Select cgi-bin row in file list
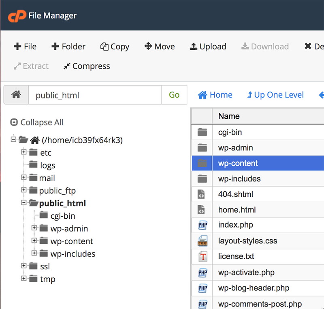The height and width of the screenshot is (309, 324). coord(258,132)
